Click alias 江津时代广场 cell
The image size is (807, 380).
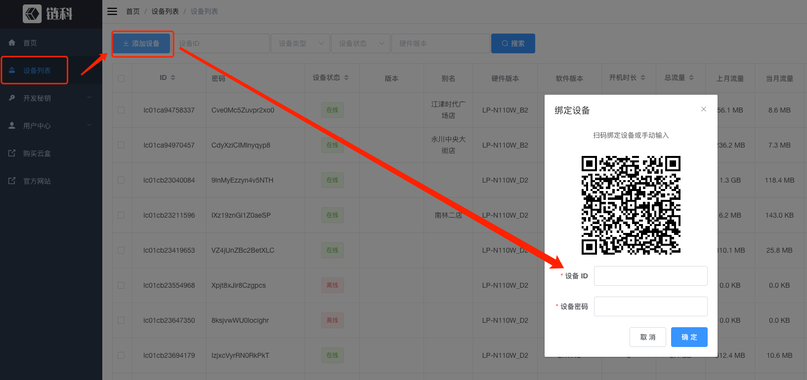pyautogui.click(x=448, y=110)
